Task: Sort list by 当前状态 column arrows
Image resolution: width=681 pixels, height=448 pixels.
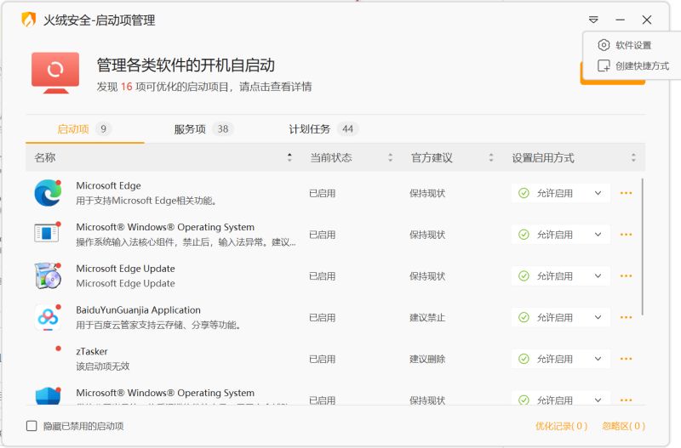Action: click(x=390, y=157)
